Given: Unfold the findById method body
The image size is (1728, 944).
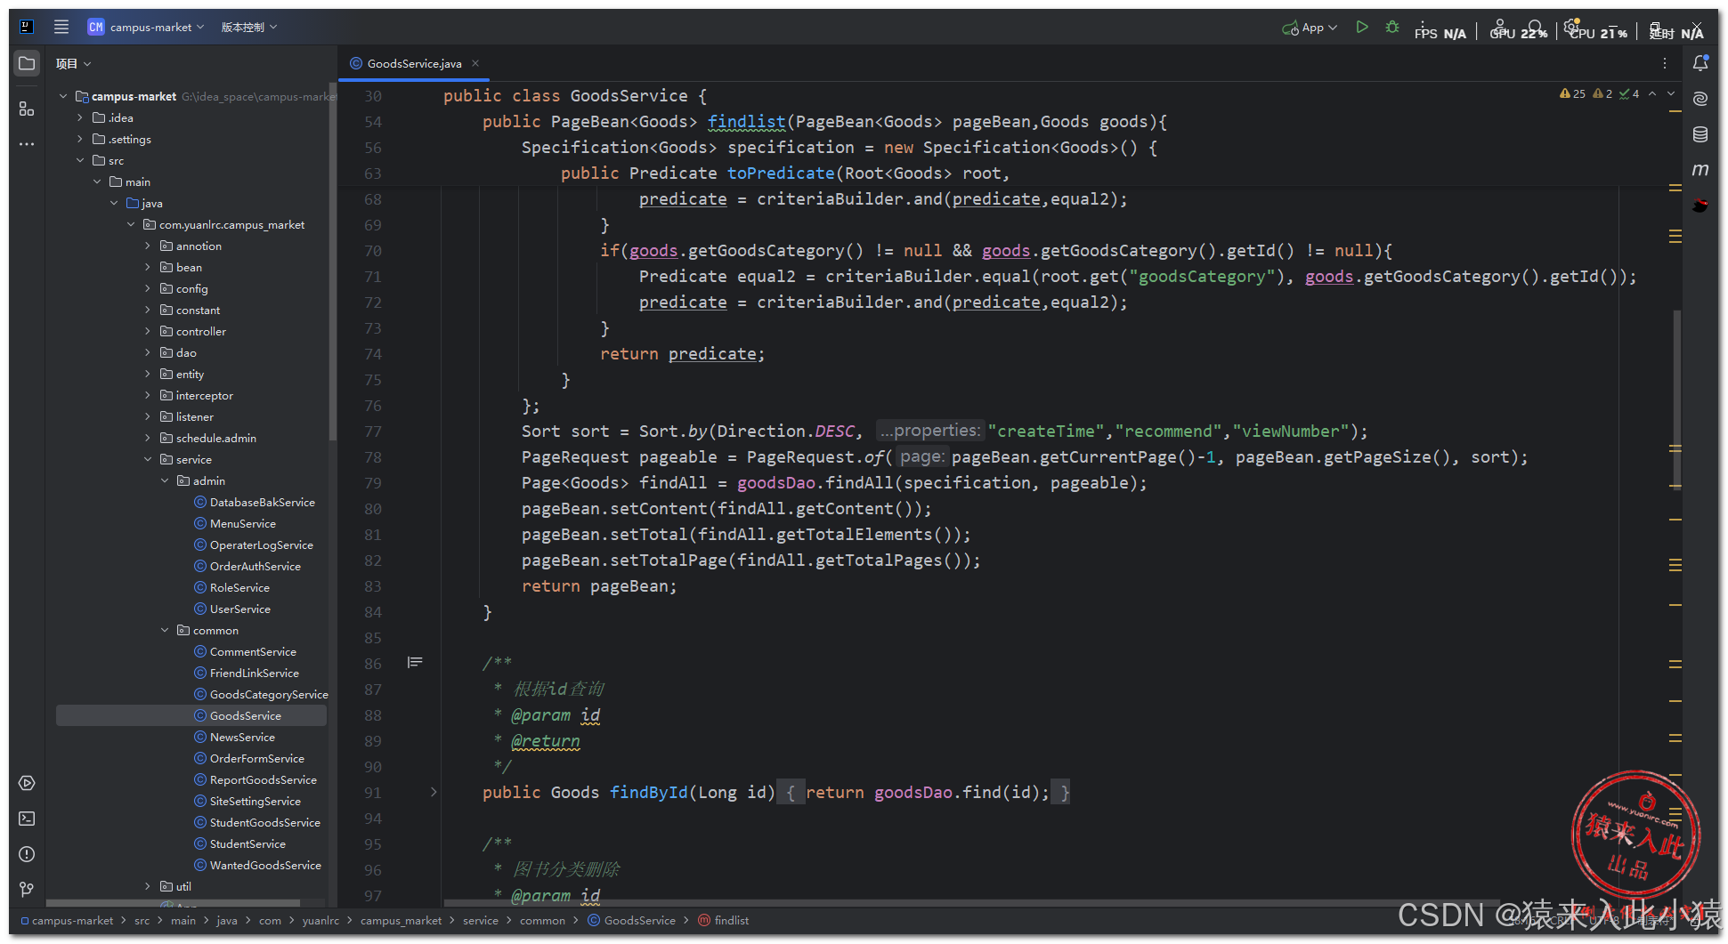Looking at the screenshot, I should click(x=434, y=792).
